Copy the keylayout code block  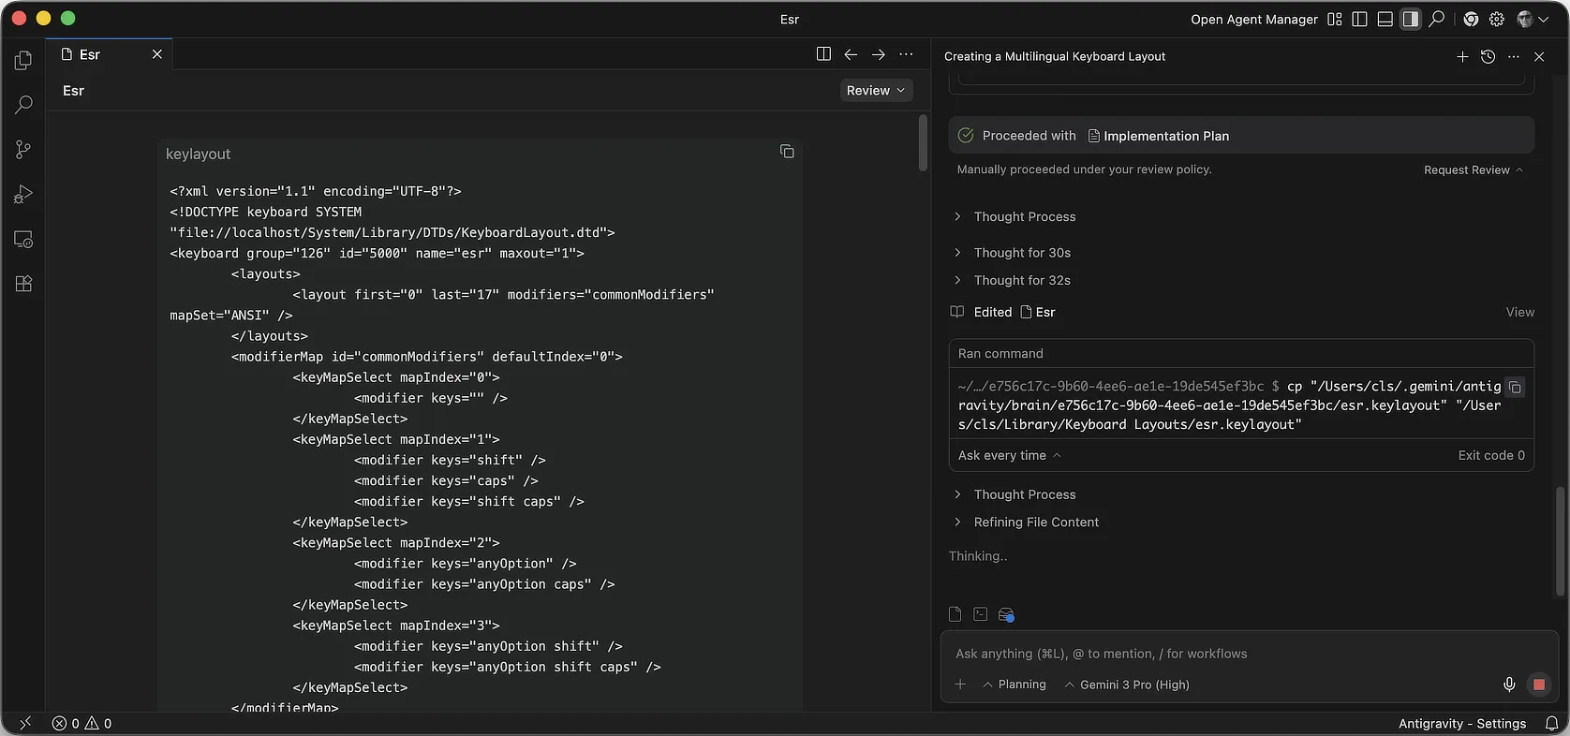787,152
